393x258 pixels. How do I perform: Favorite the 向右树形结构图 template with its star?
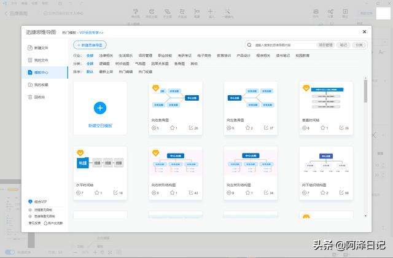click(172, 192)
